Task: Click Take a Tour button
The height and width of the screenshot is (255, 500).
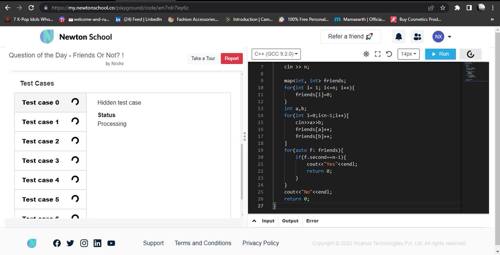Action: click(203, 58)
